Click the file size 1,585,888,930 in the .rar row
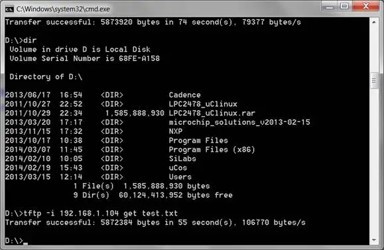This screenshot has height=250, width=384. 135,113
